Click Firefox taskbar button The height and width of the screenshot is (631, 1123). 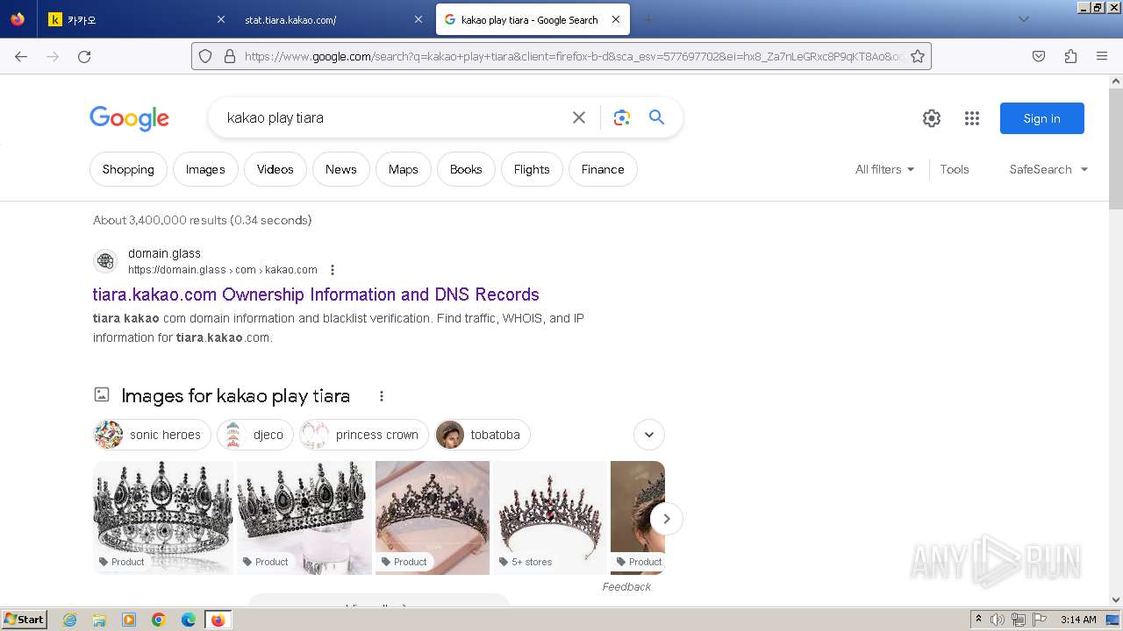[x=218, y=620]
